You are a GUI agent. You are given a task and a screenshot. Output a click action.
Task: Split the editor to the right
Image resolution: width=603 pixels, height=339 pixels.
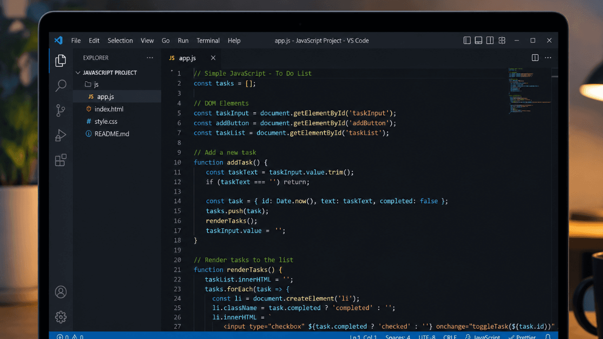pyautogui.click(x=535, y=58)
